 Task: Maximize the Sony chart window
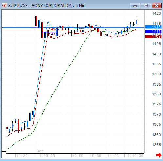146,6
